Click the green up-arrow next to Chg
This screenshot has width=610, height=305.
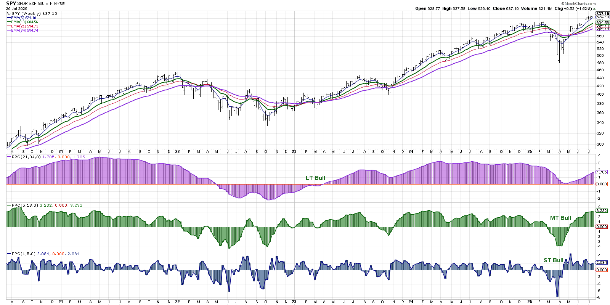coord(594,9)
